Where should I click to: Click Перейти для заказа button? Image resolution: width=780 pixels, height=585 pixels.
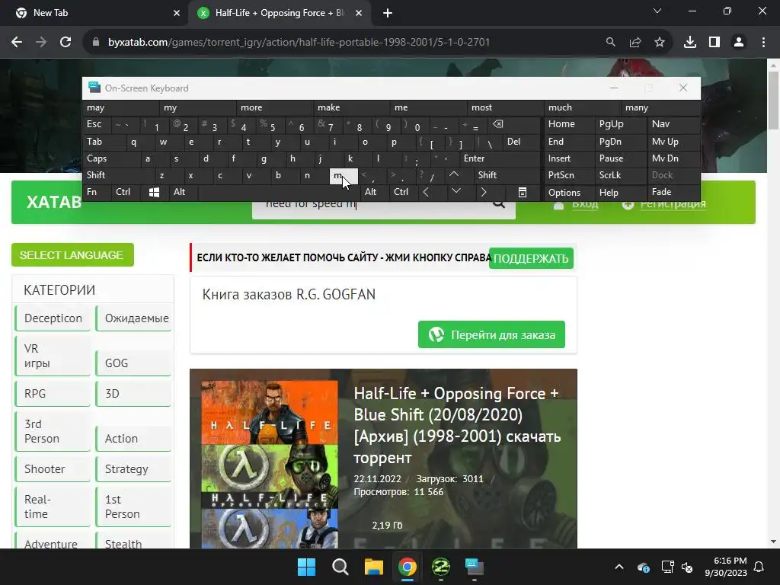[x=491, y=335]
